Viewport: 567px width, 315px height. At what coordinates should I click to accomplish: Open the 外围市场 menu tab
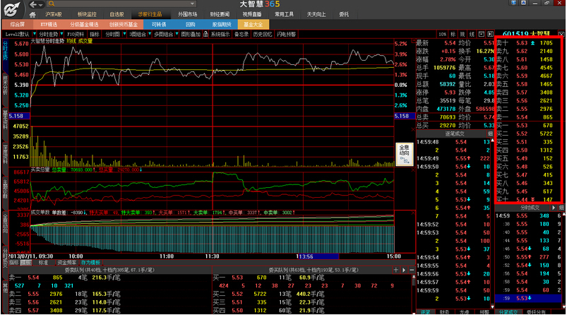(x=187, y=14)
